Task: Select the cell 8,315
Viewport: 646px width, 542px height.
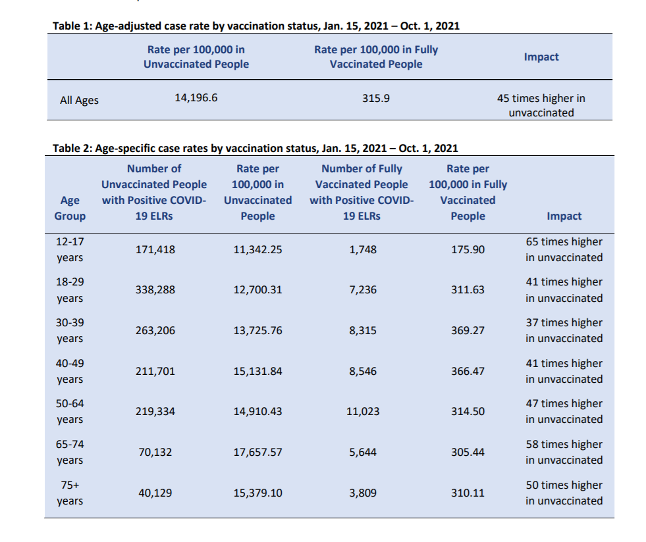Action: point(363,331)
